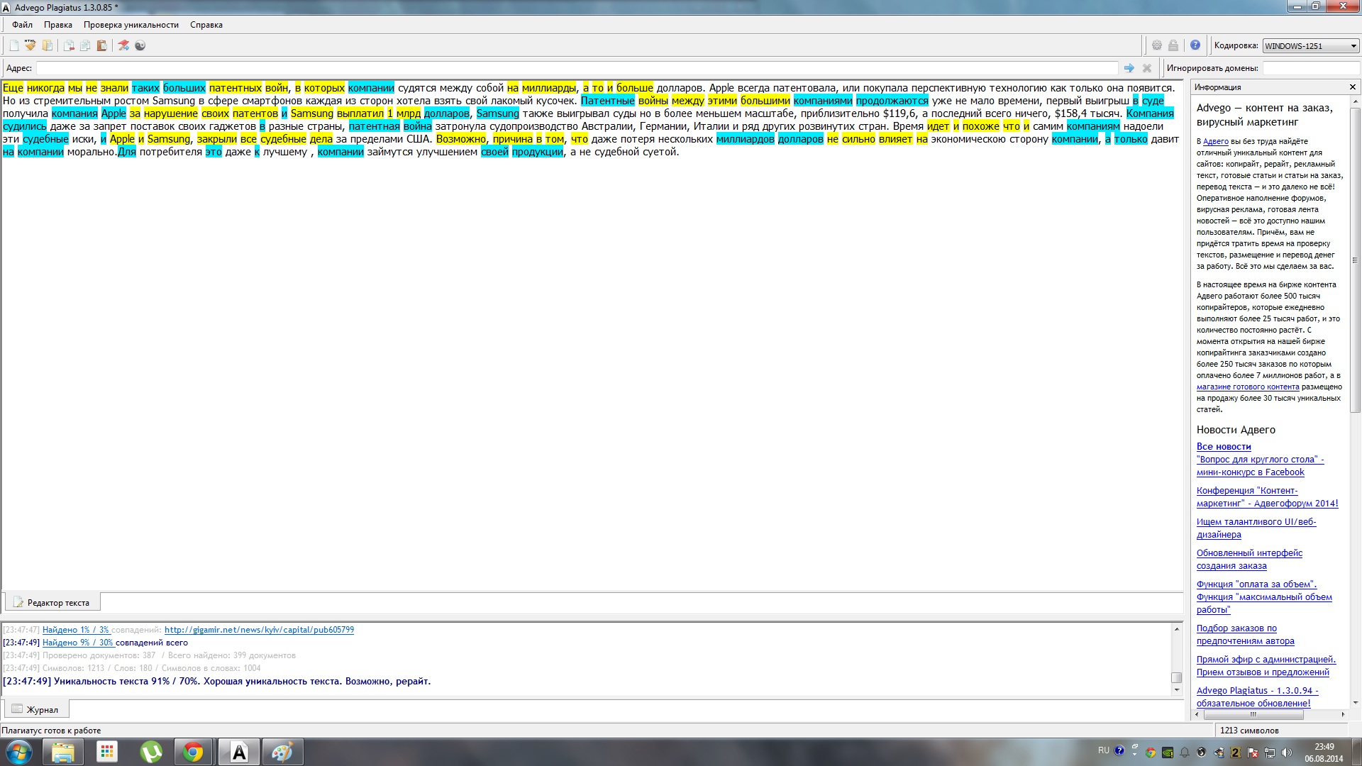
Task: Click the log panel scroll-up arrow
Action: click(1176, 629)
